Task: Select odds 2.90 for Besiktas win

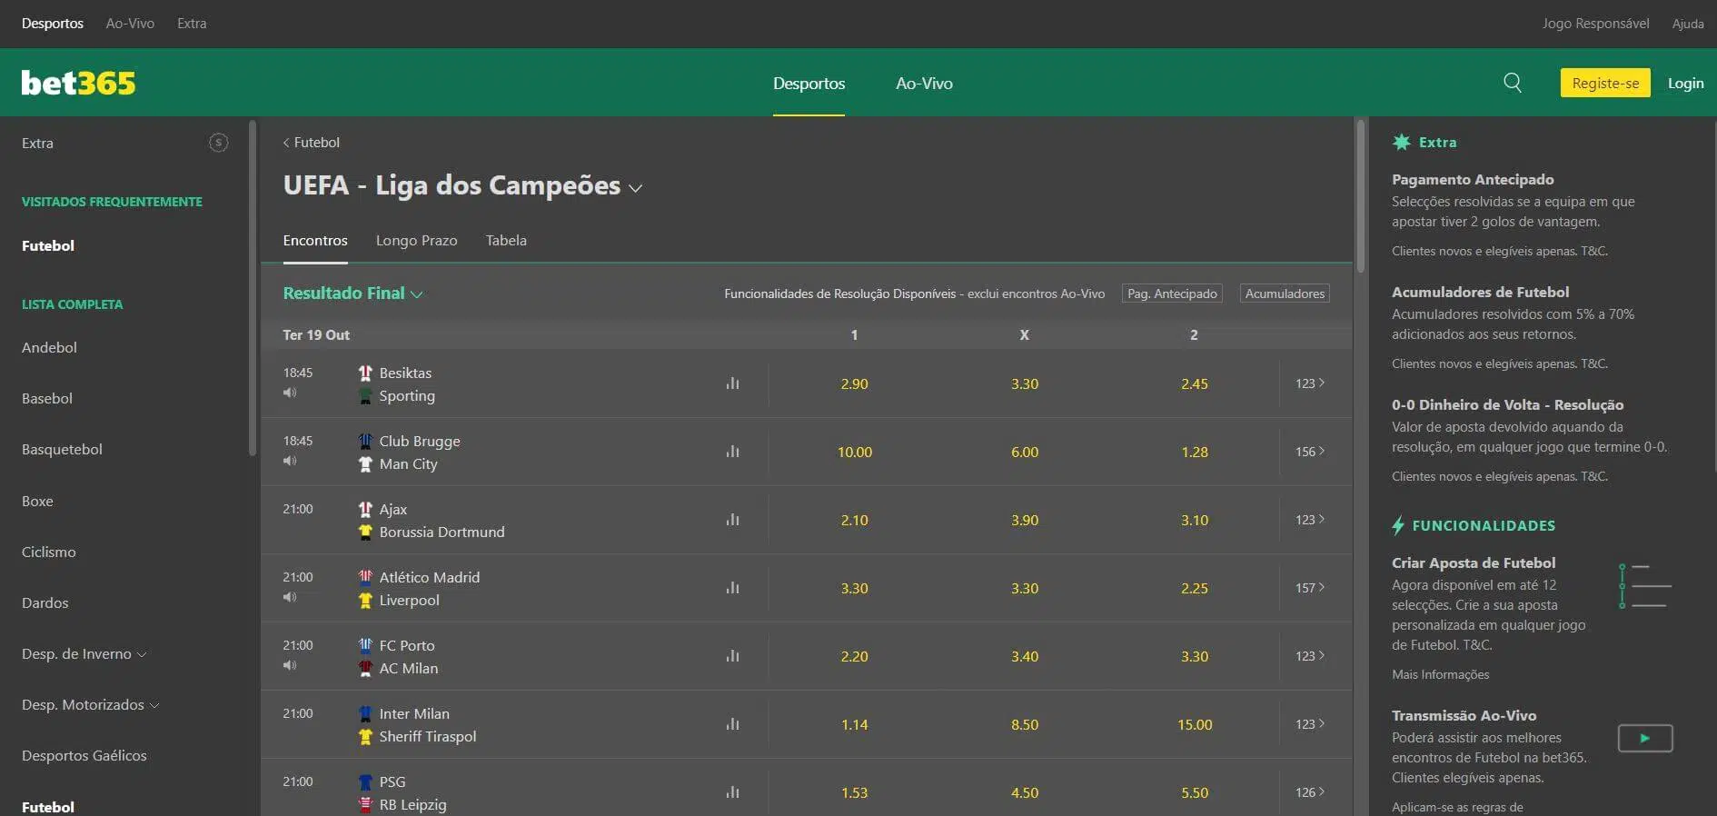Action: tap(854, 383)
